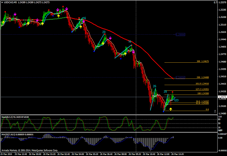The image size is (227, 156).
Task: Click the Fibonacci label 127.2 1.24351
Action: pos(202,89)
